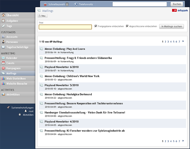Click the In Mailings suchen button
The height and width of the screenshot is (149, 190).
click(x=172, y=26)
